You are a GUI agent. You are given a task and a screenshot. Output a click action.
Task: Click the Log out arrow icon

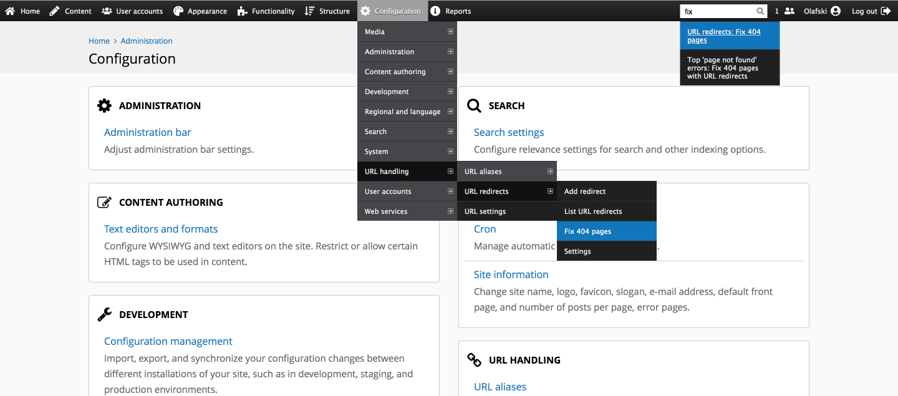[x=886, y=11]
